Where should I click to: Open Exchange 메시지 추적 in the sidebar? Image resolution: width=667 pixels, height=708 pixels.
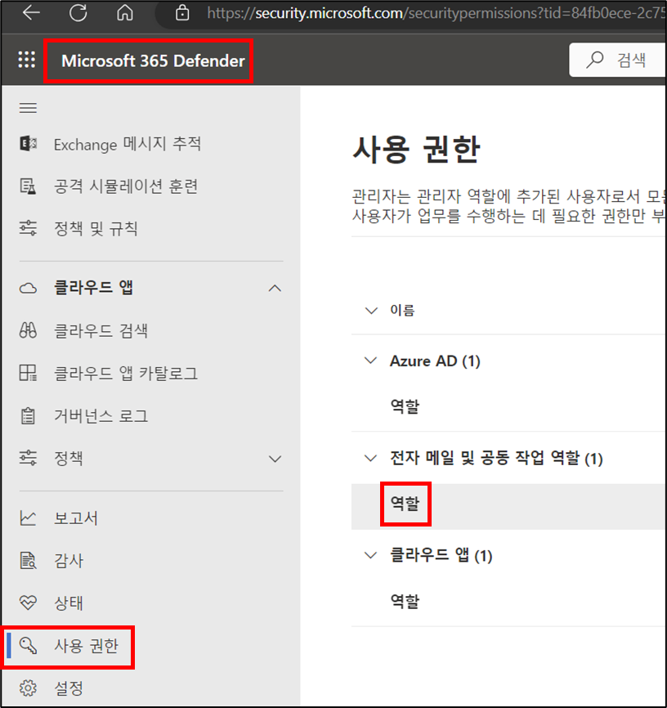point(128,144)
